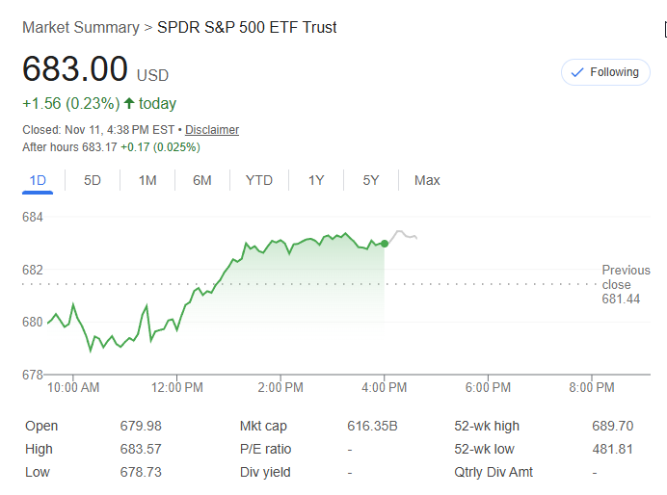Image resolution: width=667 pixels, height=495 pixels.
Task: Open the 5Y chart range
Action: [x=371, y=180]
